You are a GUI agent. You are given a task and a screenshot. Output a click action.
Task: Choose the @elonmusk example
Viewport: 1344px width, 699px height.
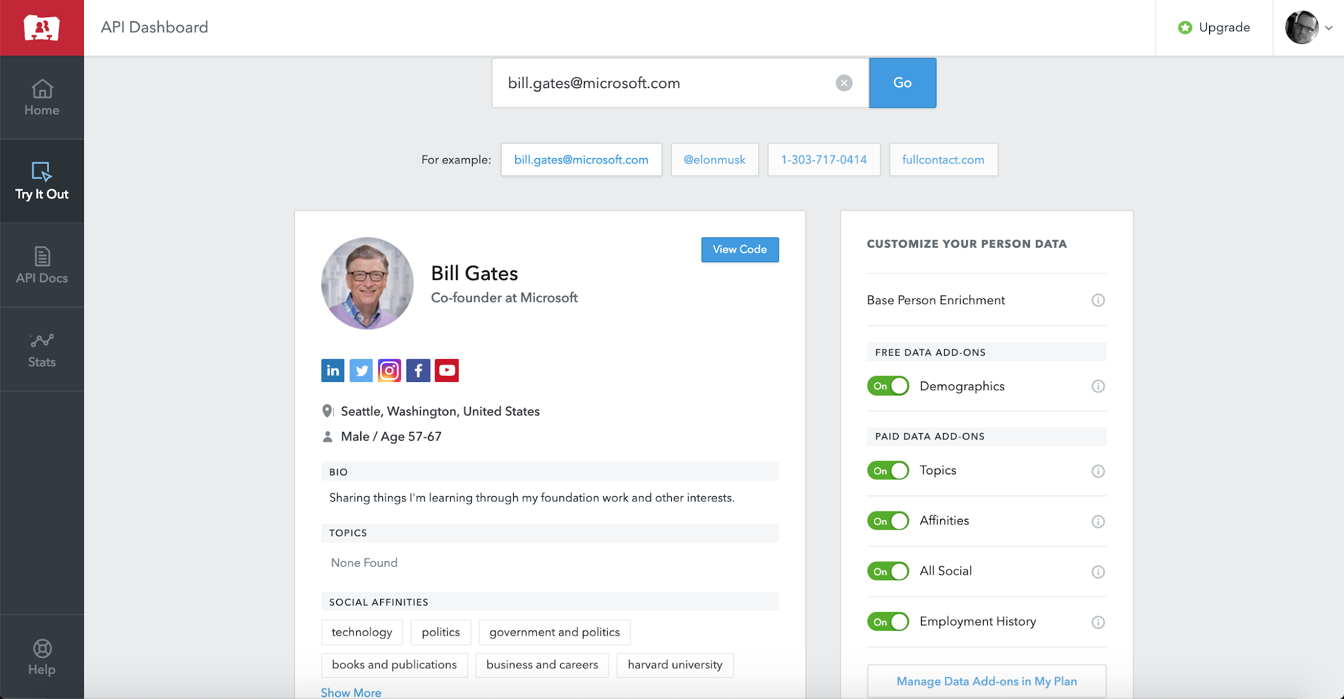(714, 160)
